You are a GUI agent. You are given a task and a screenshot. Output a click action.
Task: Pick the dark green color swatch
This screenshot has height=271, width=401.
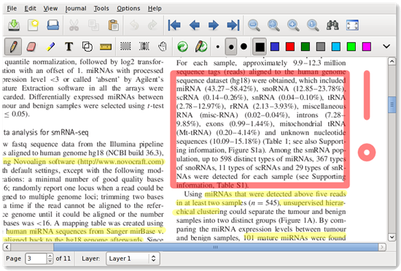click(x=305, y=47)
